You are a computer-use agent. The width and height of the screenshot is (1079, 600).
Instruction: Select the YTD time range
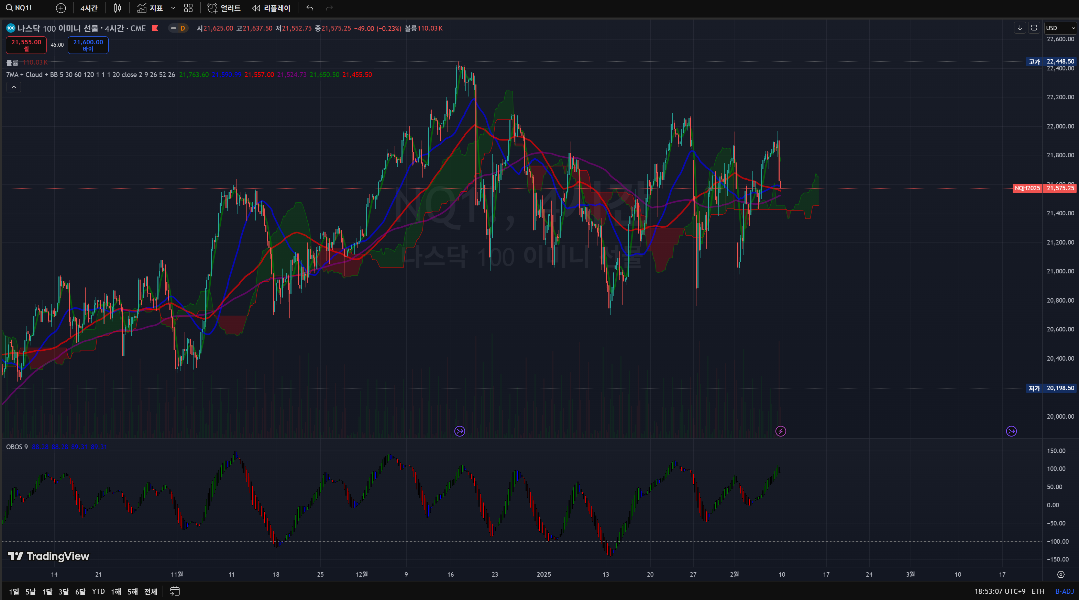click(x=98, y=591)
